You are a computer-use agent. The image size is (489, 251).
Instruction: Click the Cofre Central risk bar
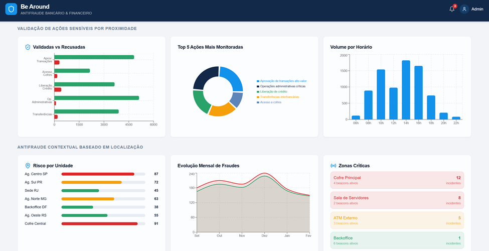pyautogui.click(x=103, y=223)
